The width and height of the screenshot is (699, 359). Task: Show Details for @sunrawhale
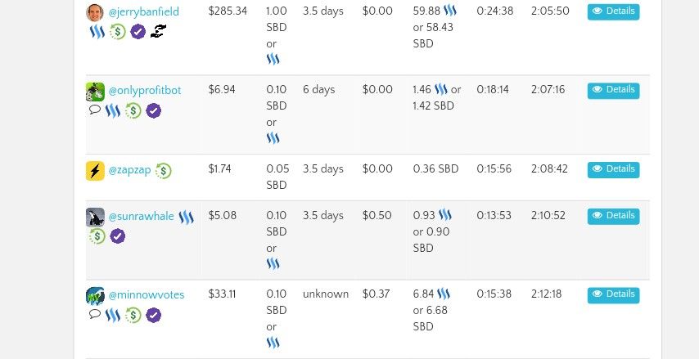coord(613,217)
